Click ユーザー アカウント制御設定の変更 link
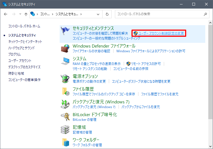213x149 pixels. (x=161, y=33)
